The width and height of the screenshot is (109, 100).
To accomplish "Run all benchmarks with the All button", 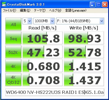I will 13,24.
